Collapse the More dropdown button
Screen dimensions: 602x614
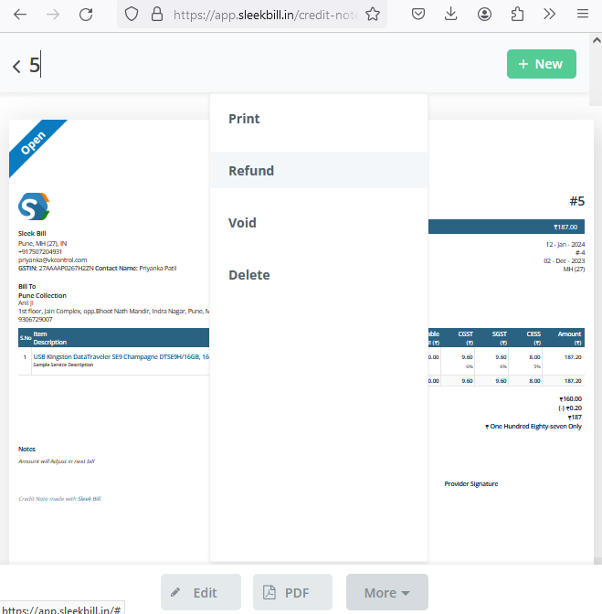tap(386, 593)
